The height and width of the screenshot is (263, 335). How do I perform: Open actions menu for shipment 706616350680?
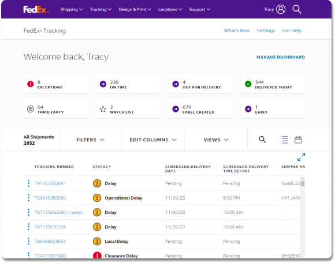click(x=28, y=198)
